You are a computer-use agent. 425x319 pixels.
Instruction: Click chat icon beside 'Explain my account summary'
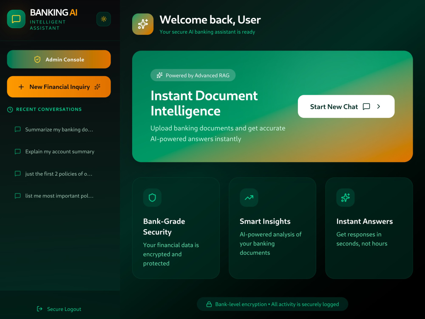pyautogui.click(x=17, y=152)
